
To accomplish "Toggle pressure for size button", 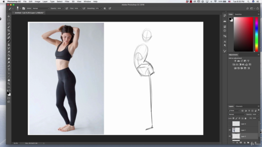I will (110, 8).
